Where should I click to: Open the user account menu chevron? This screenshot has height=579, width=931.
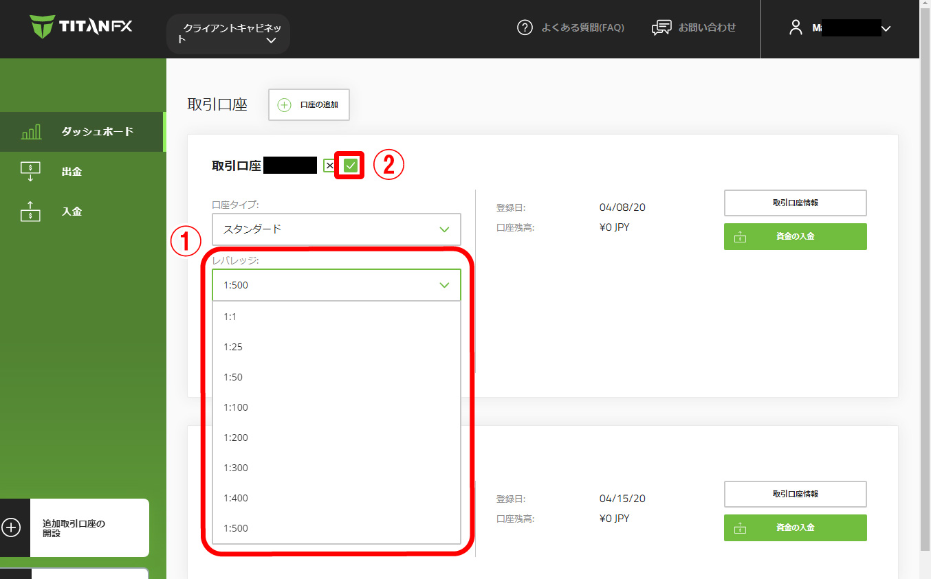click(x=886, y=29)
